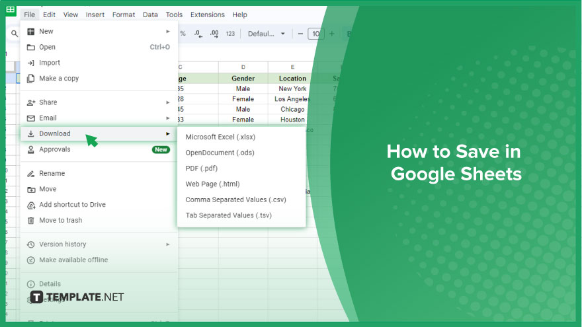
Task: Open the Extensions menu
Action: [208, 15]
